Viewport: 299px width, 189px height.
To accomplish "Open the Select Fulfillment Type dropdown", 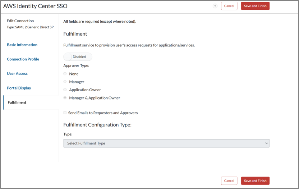I will [166, 143].
